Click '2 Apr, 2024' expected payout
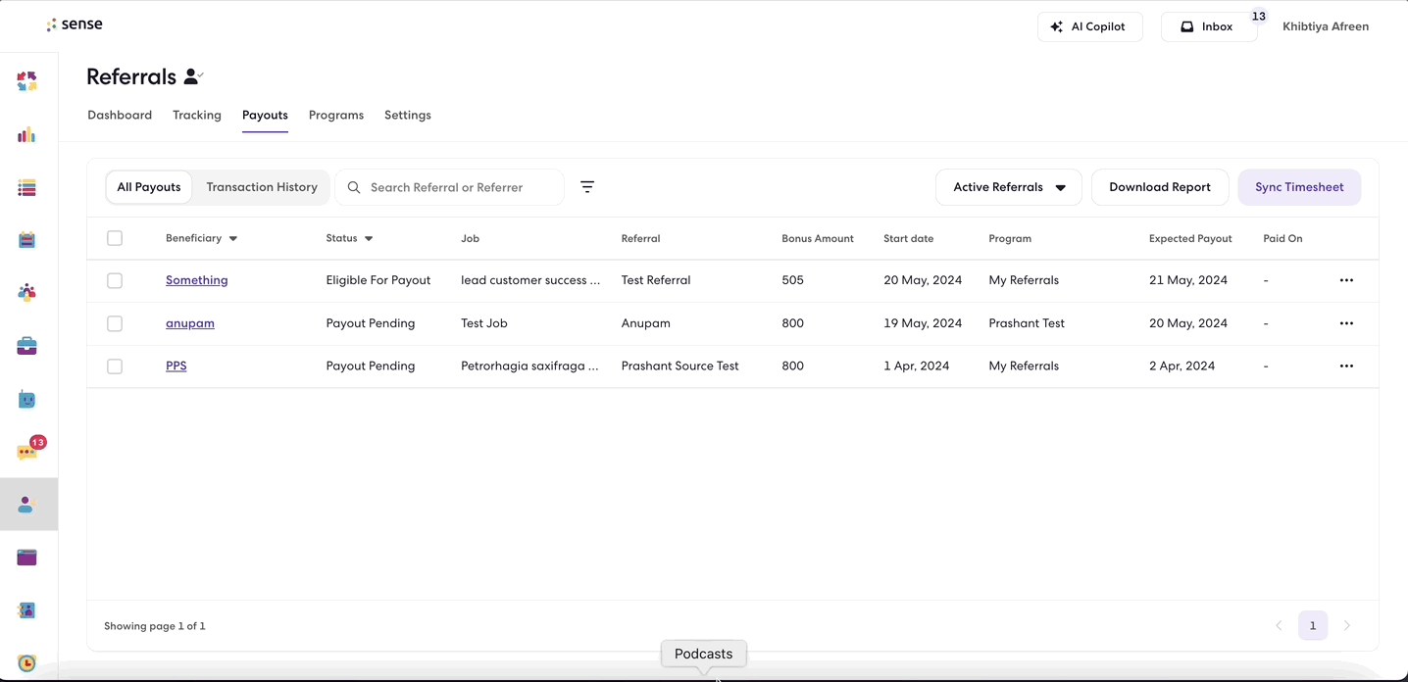The image size is (1408, 682). [x=1182, y=366]
